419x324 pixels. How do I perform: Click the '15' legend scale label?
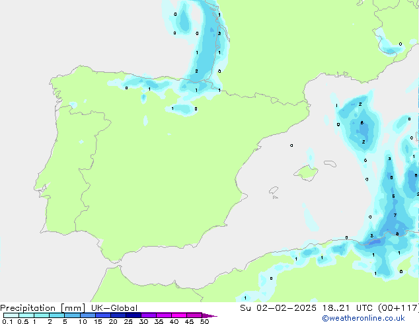point(98,321)
